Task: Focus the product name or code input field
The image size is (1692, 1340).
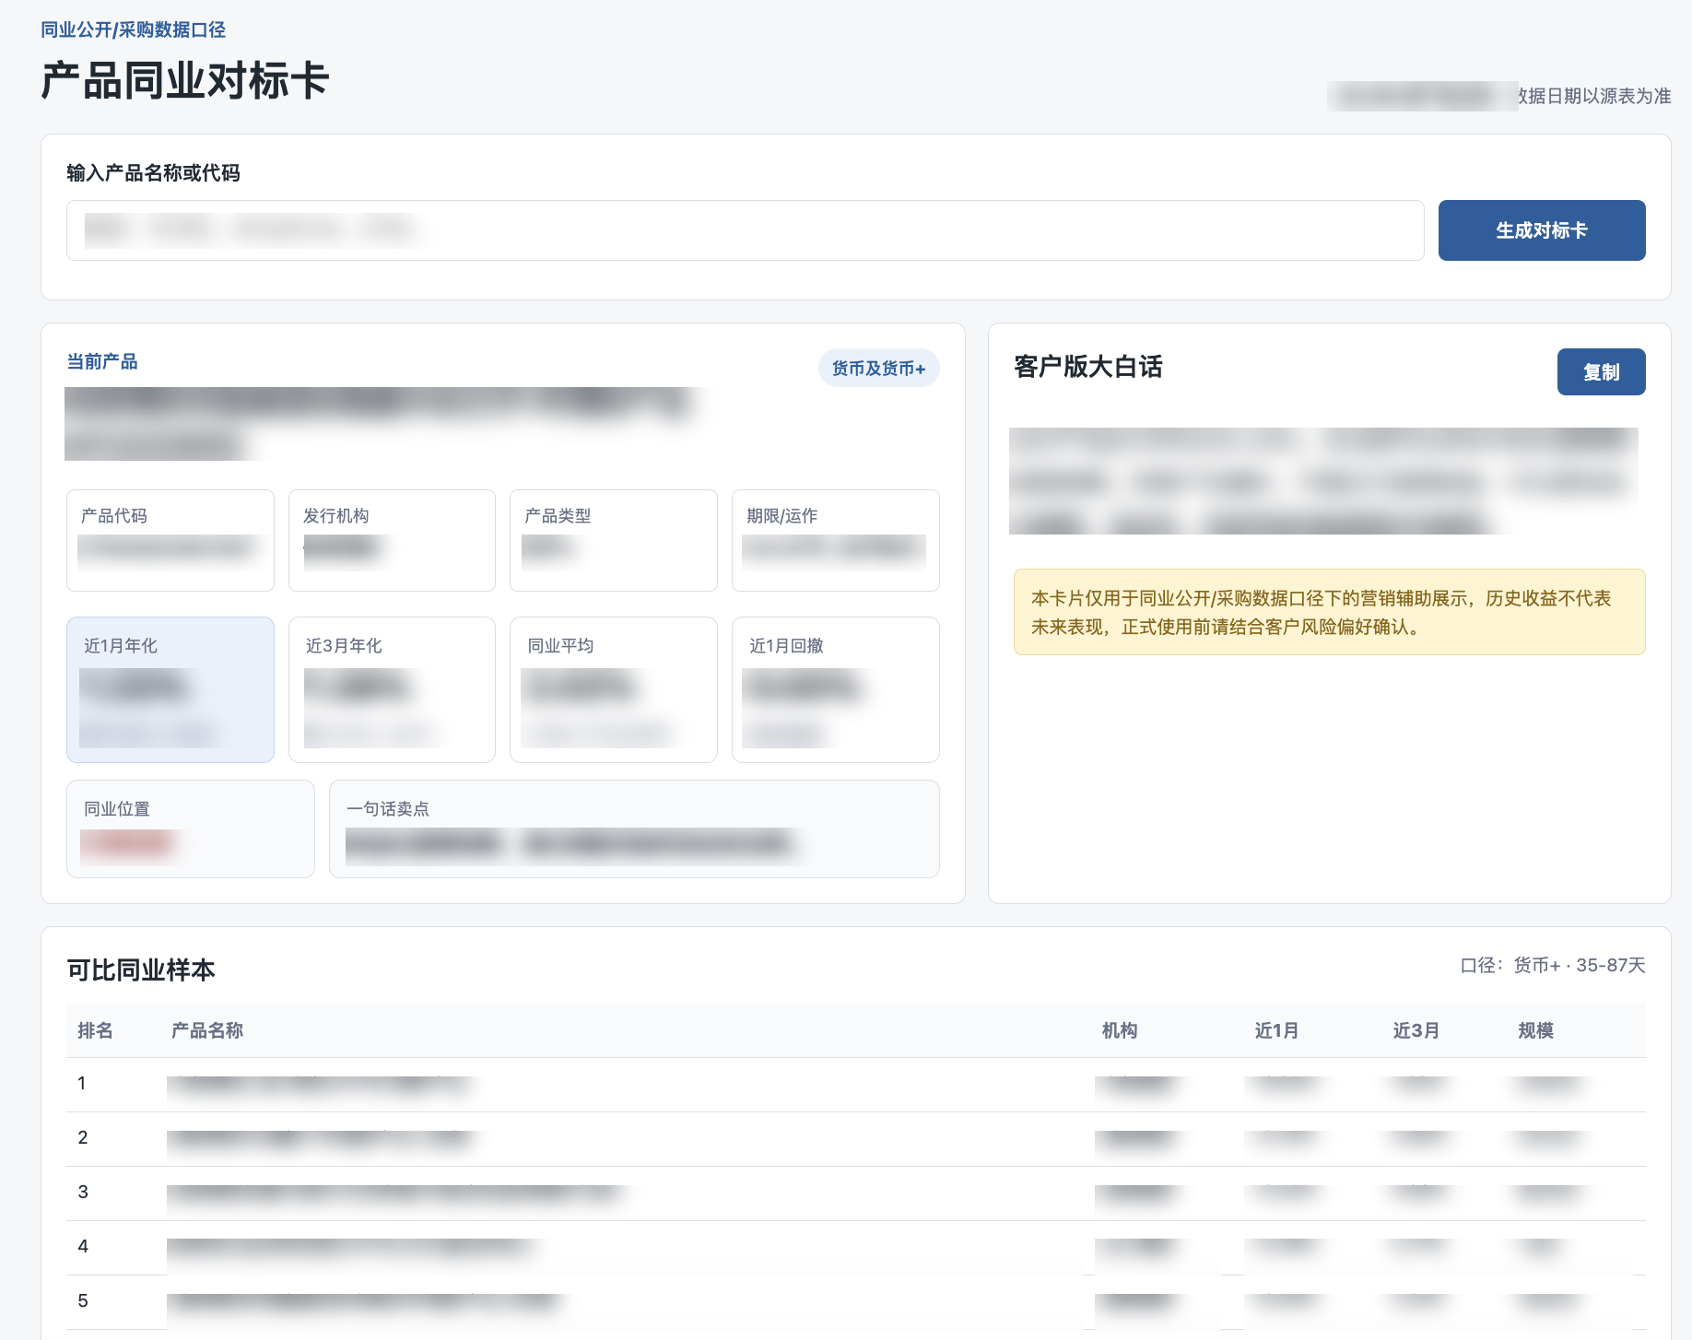Action: click(746, 230)
